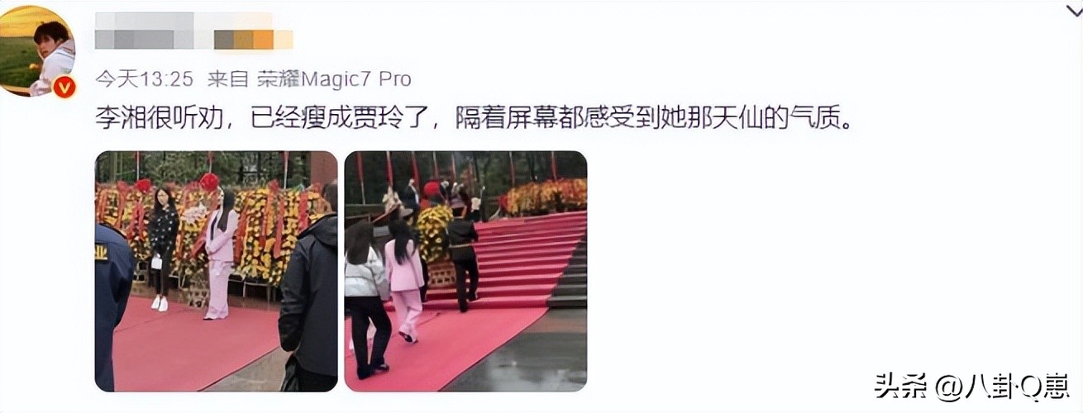Click the woman in pink suit, left photo

tap(221, 256)
